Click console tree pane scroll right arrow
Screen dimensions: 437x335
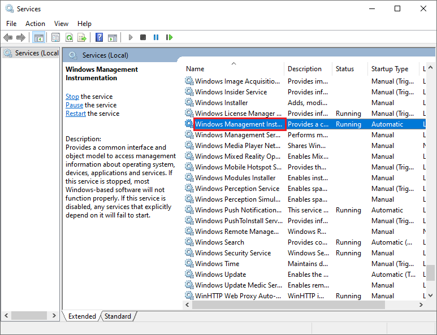pos(54,315)
